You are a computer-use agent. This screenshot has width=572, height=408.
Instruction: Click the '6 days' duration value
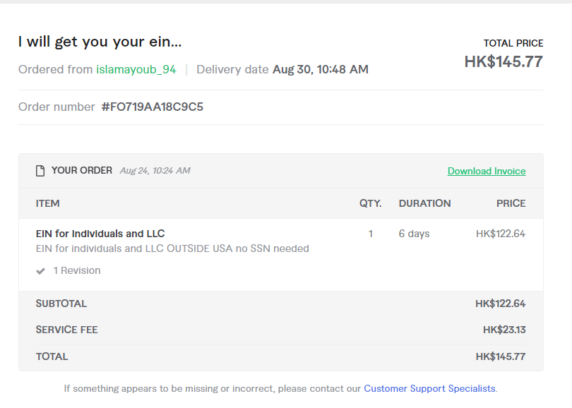click(414, 234)
